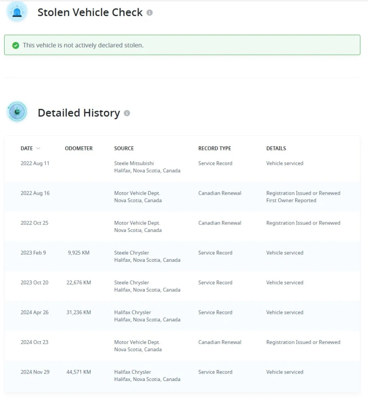Select the 2022 Aug 16 registration row
The height and width of the screenshot is (399, 368).
182,197
